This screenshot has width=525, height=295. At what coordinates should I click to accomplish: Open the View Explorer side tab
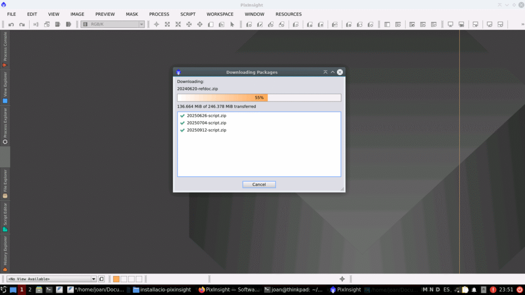pyautogui.click(x=5, y=87)
